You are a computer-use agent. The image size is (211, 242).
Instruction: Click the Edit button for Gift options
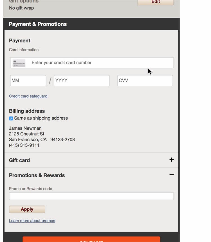tap(156, 2)
